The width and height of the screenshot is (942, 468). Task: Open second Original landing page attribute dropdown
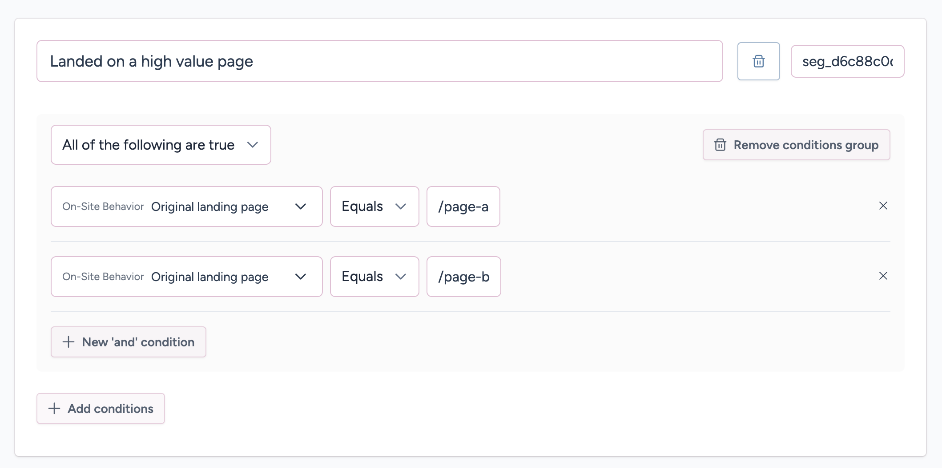[x=186, y=277]
